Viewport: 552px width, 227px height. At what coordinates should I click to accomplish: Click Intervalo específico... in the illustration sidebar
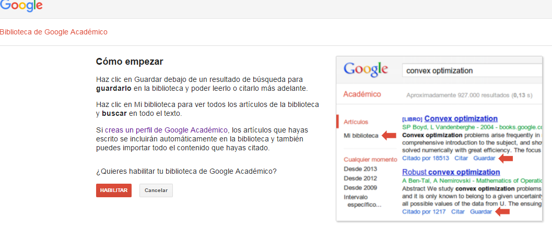362,200
